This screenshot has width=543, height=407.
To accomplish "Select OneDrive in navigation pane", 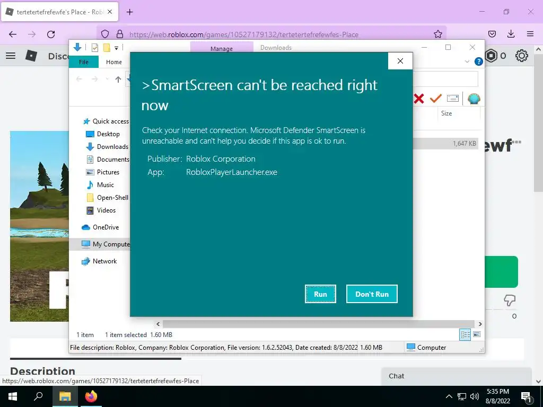I will click(100, 227).
